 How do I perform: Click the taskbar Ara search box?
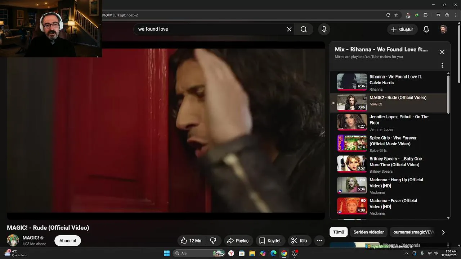click(199, 253)
